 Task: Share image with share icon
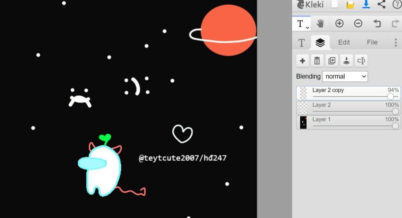382,4
